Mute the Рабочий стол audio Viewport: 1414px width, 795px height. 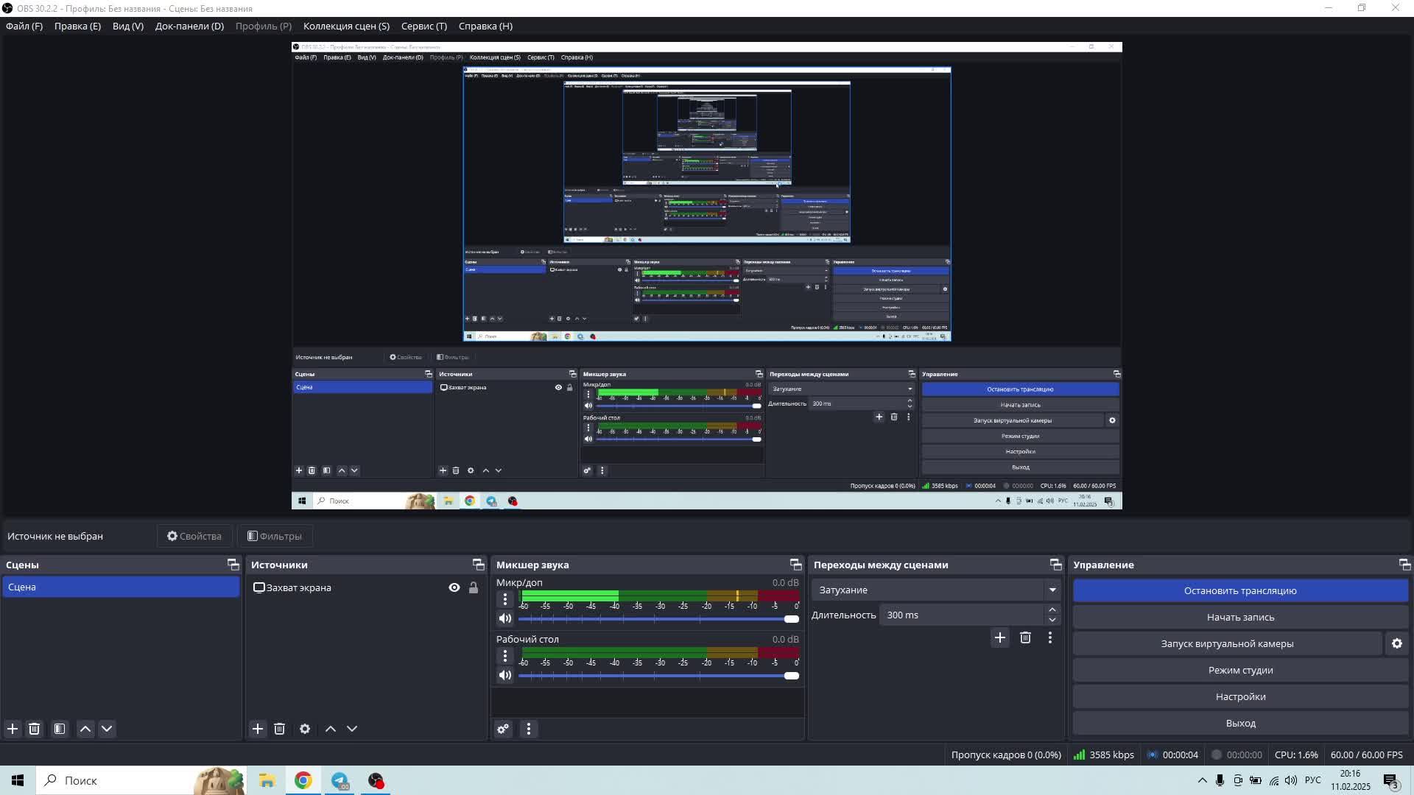tap(505, 675)
